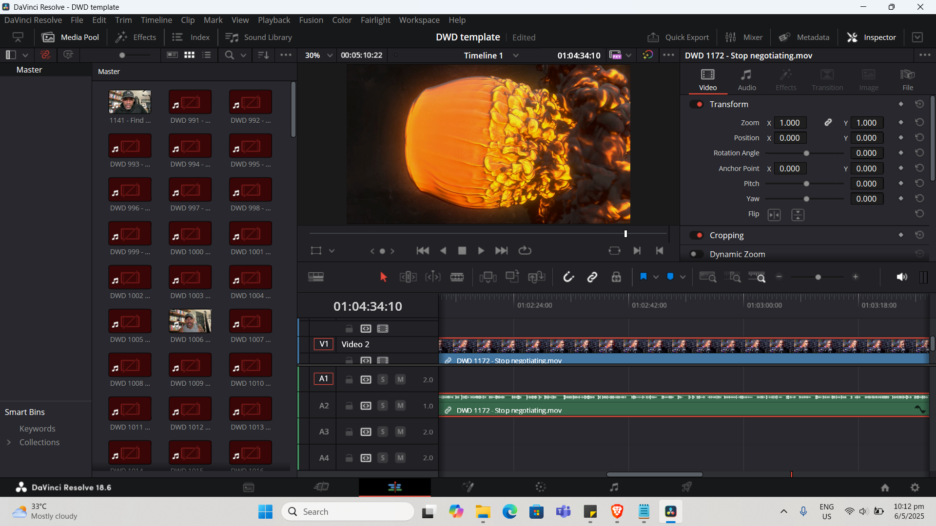Toggle Linked Selection chain icon
This screenshot has width=936, height=526.
pyautogui.click(x=592, y=277)
